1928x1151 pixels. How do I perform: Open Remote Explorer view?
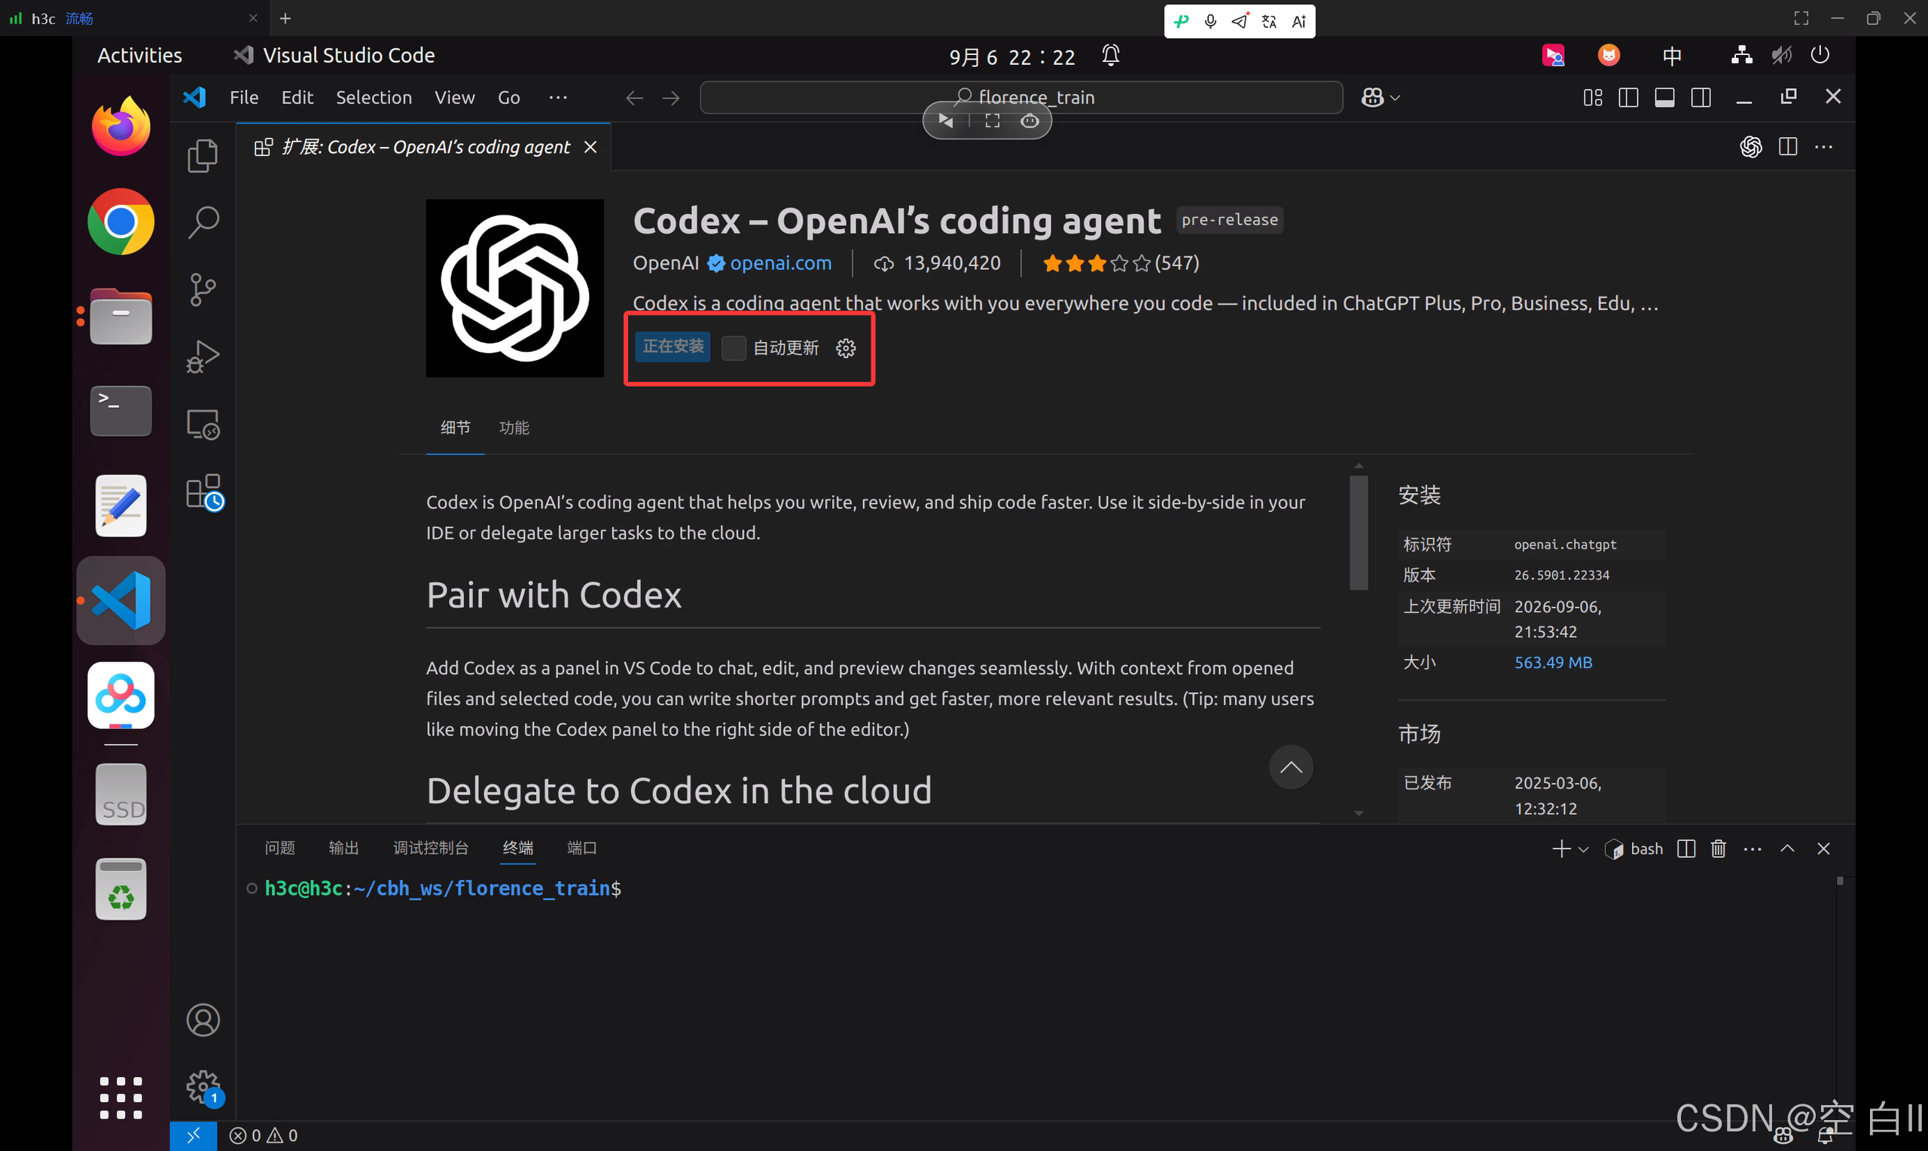click(x=203, y=424)
